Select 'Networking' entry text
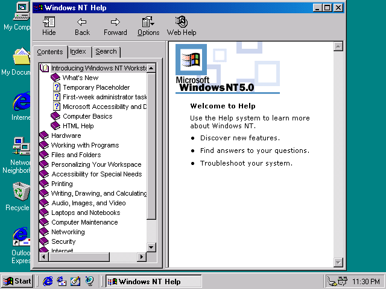The image size is (386, 289). click(68, 232)
